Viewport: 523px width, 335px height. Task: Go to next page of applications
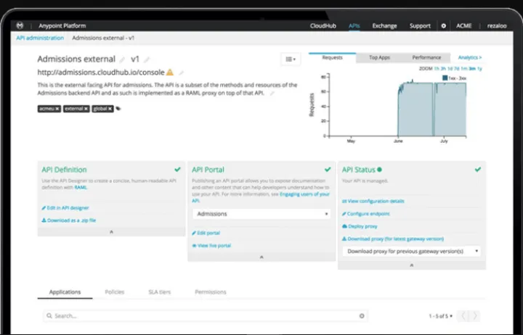[476, 316]
